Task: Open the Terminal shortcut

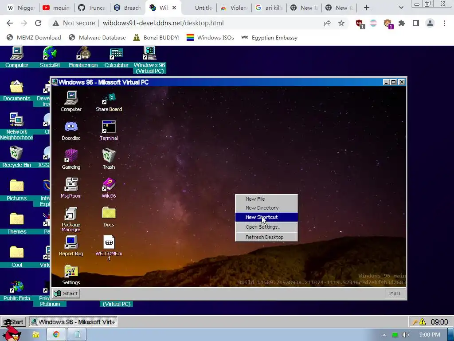Action: (109, 131)
